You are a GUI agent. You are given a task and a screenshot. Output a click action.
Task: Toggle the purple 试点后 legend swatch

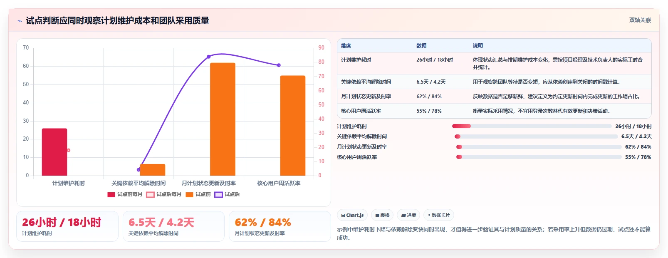coord(218,194)
